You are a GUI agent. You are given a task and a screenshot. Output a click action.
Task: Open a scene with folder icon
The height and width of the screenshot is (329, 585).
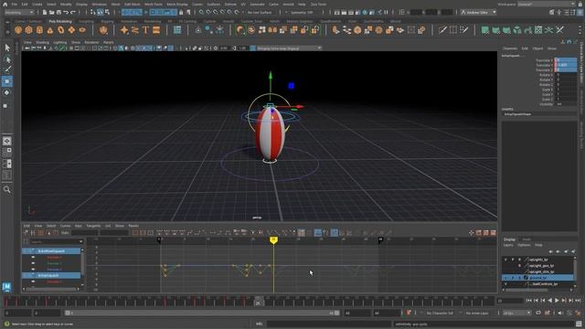pyautogui.click(x=52, y=12)
